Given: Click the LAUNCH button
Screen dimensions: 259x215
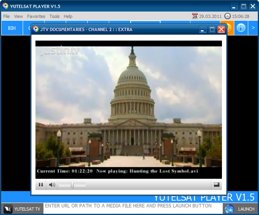Looking at the screenshot, I should pos(240,209).
